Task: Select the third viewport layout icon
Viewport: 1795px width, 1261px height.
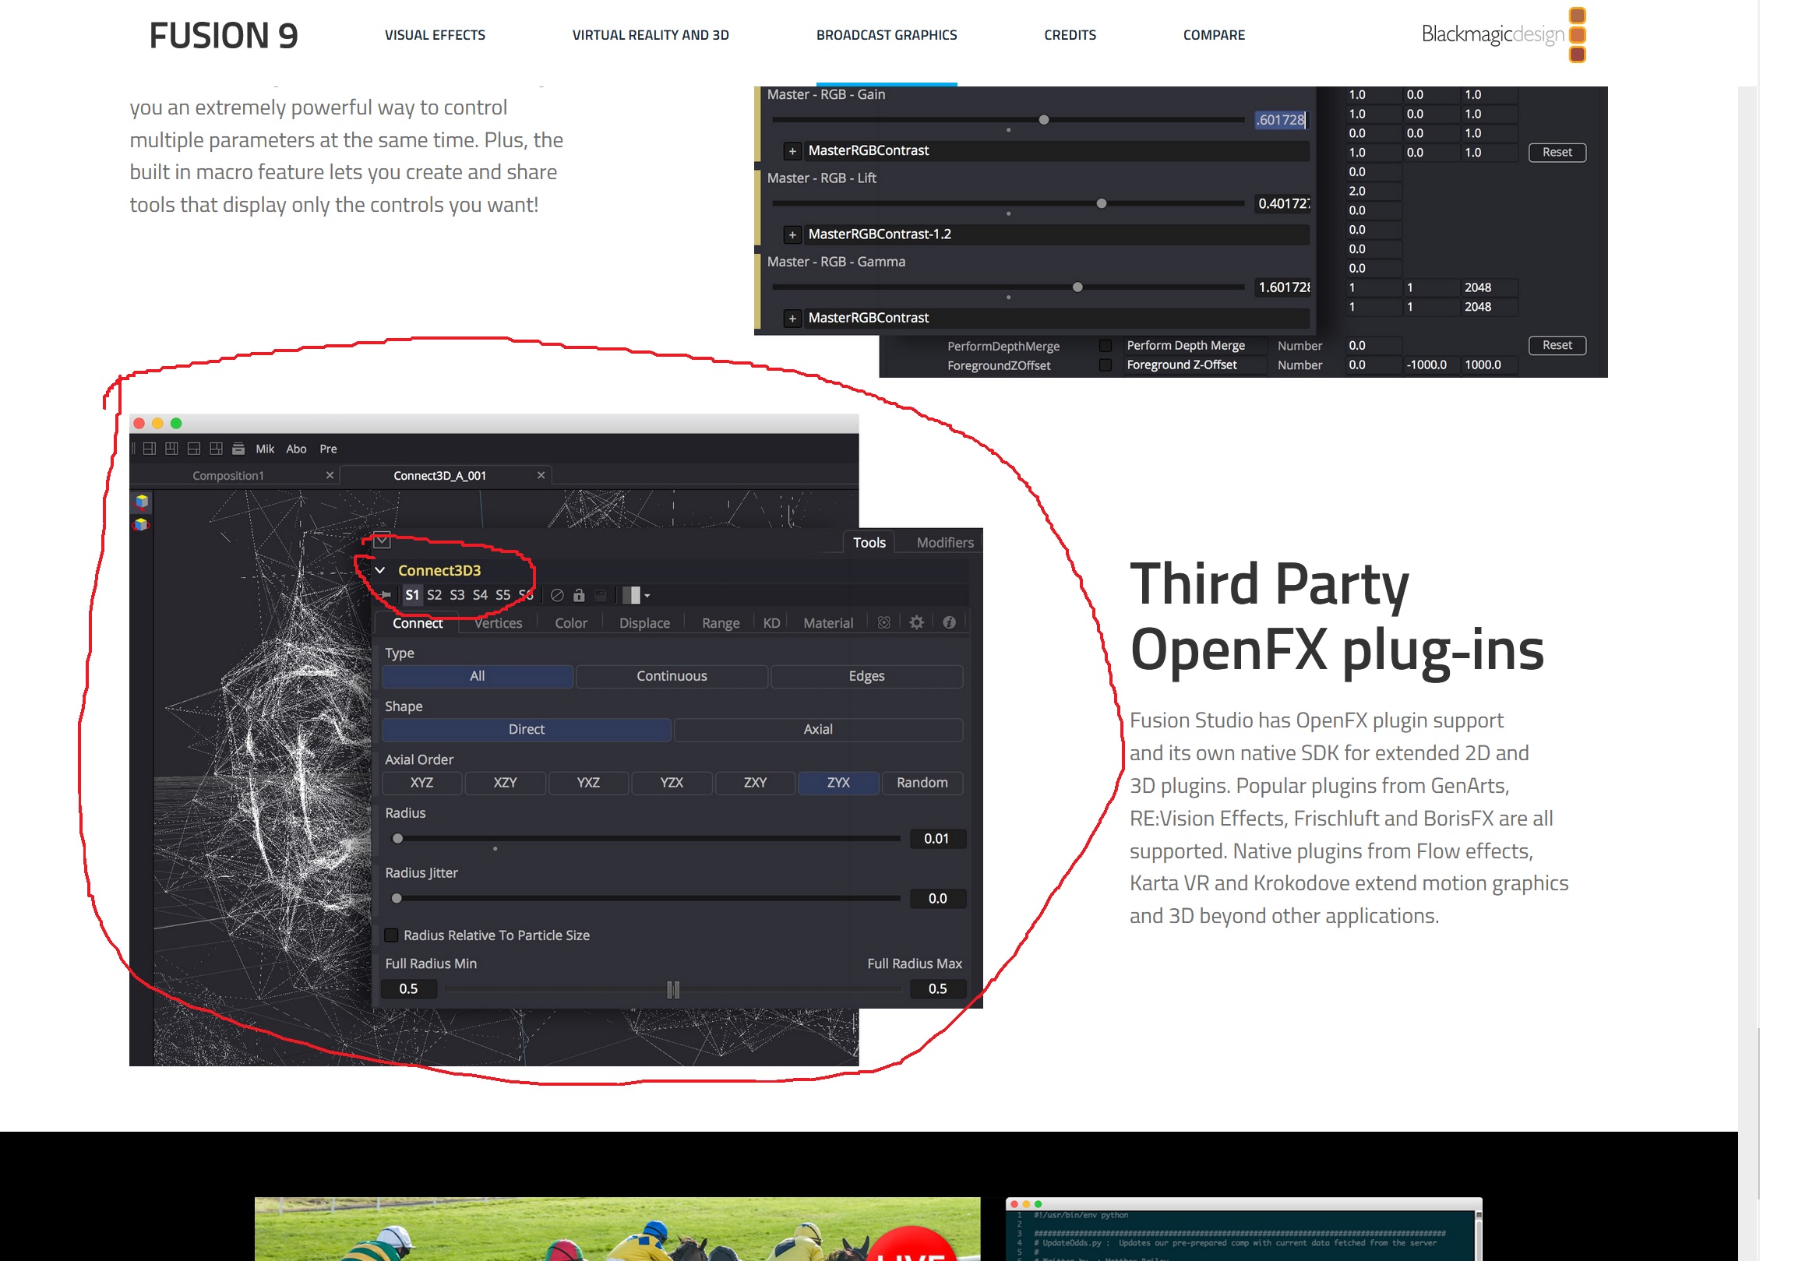Action: pos(194,449)
